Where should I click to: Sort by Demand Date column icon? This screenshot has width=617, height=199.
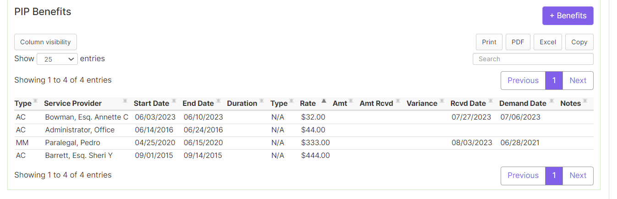(x=551, y=101)
